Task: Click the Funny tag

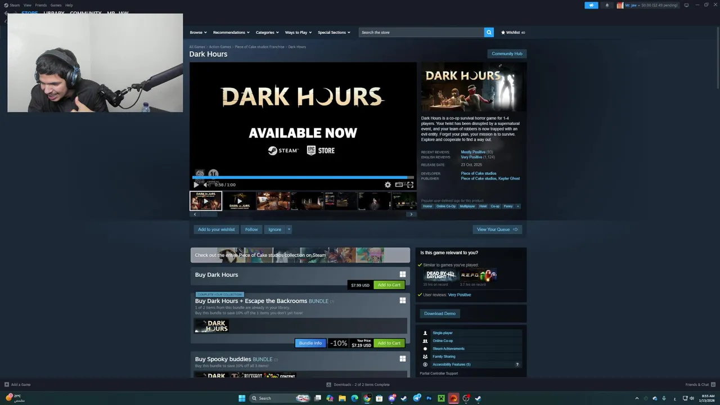Action: point(508,206)
